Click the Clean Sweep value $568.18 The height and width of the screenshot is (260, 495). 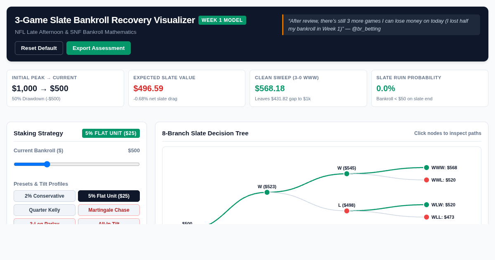click(270, 88)
